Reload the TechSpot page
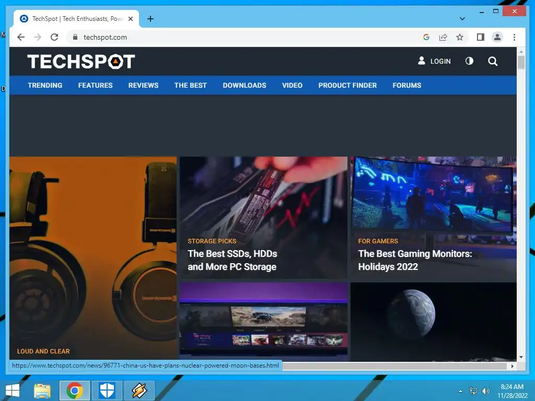 (x=54, y=37)
